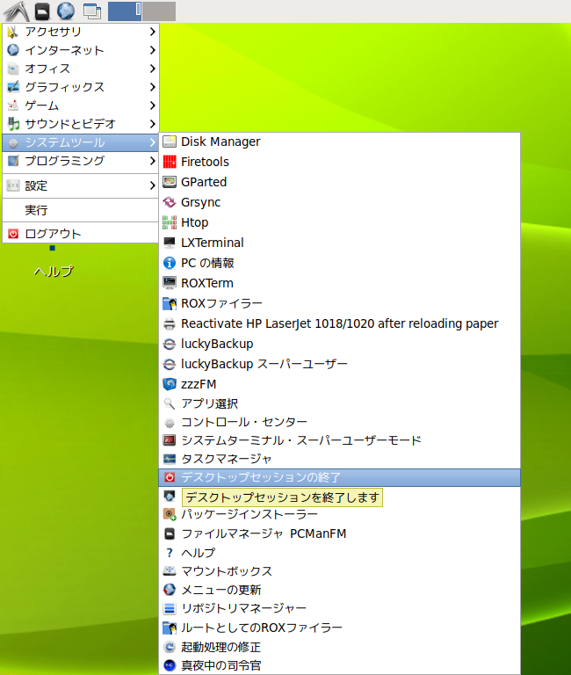The width and height of the screenshot is (571, 675).
Task: Open the プログラミング menu category
Action: click(x=81, y=161)
